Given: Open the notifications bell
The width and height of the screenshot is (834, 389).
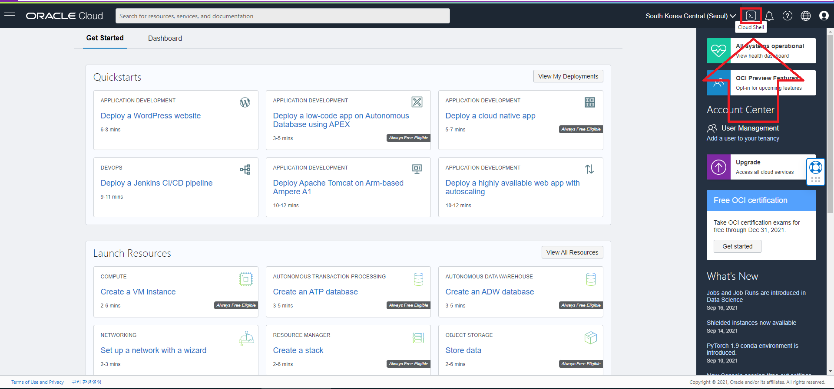Looking at the screenshot, I should click(x=769, y=16).
